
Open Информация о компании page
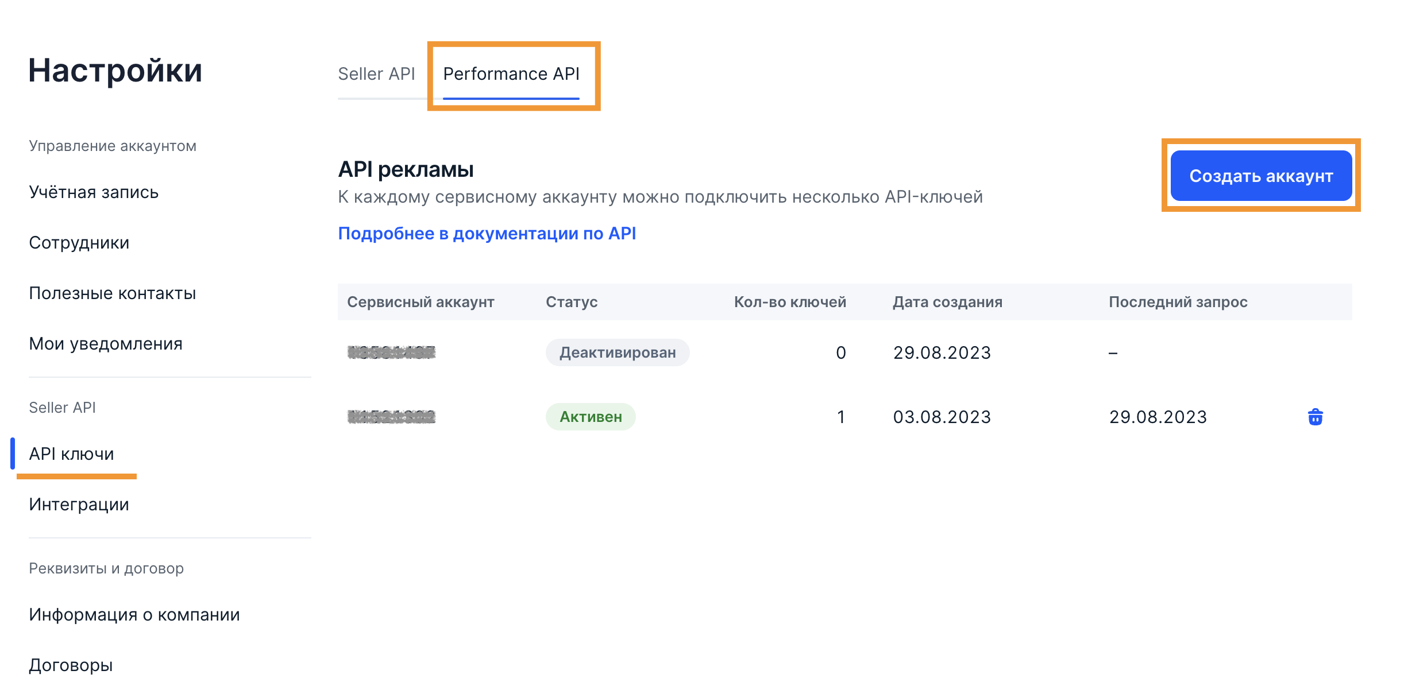coord(134,615)
